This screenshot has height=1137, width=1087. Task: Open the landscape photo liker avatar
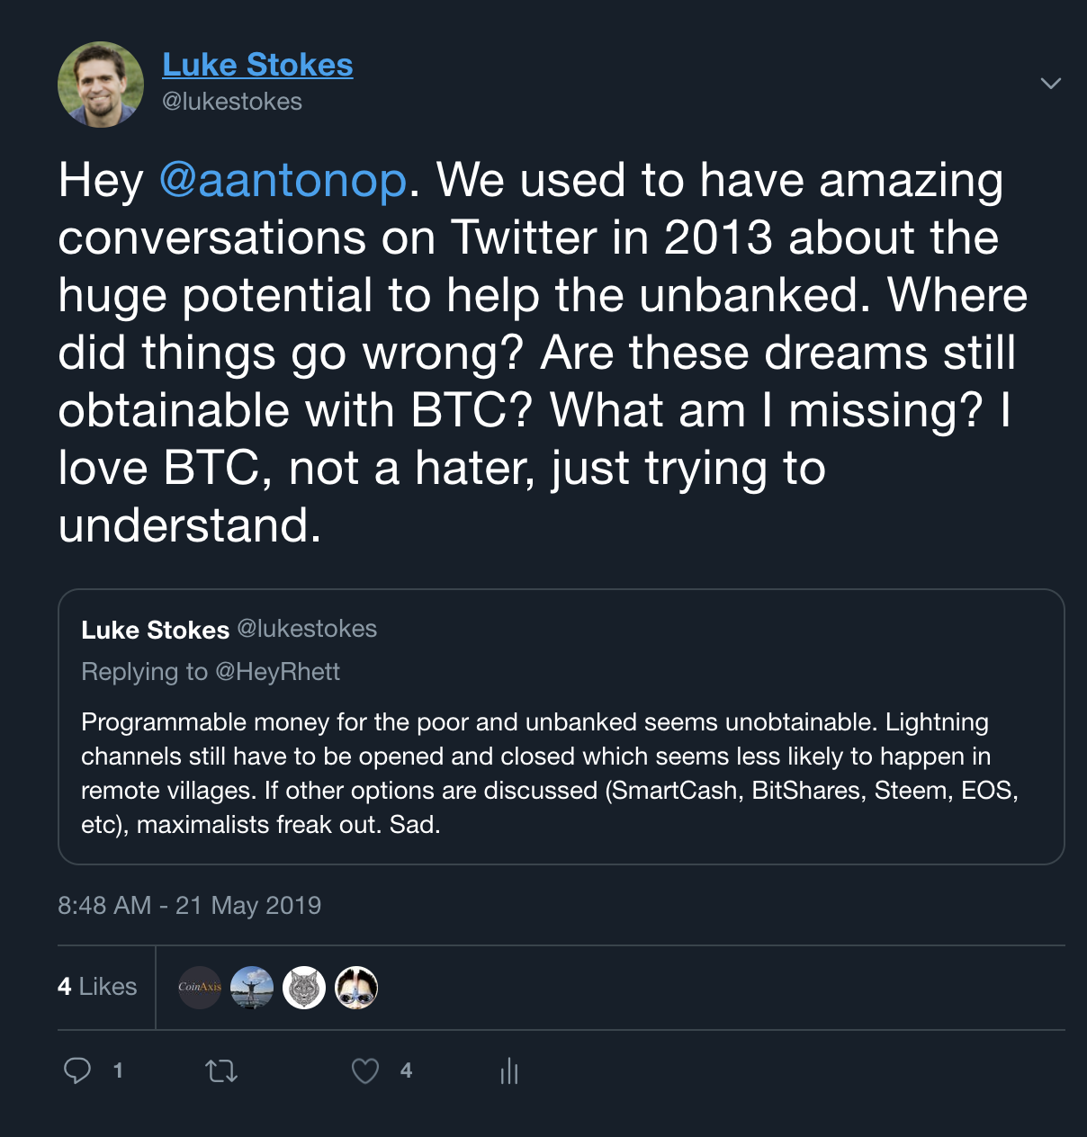252,988
